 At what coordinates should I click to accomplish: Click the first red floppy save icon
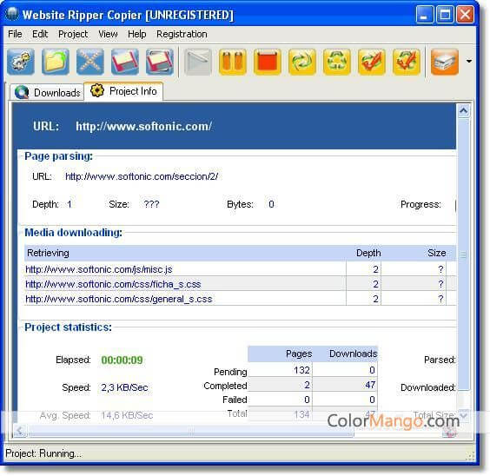125,62
